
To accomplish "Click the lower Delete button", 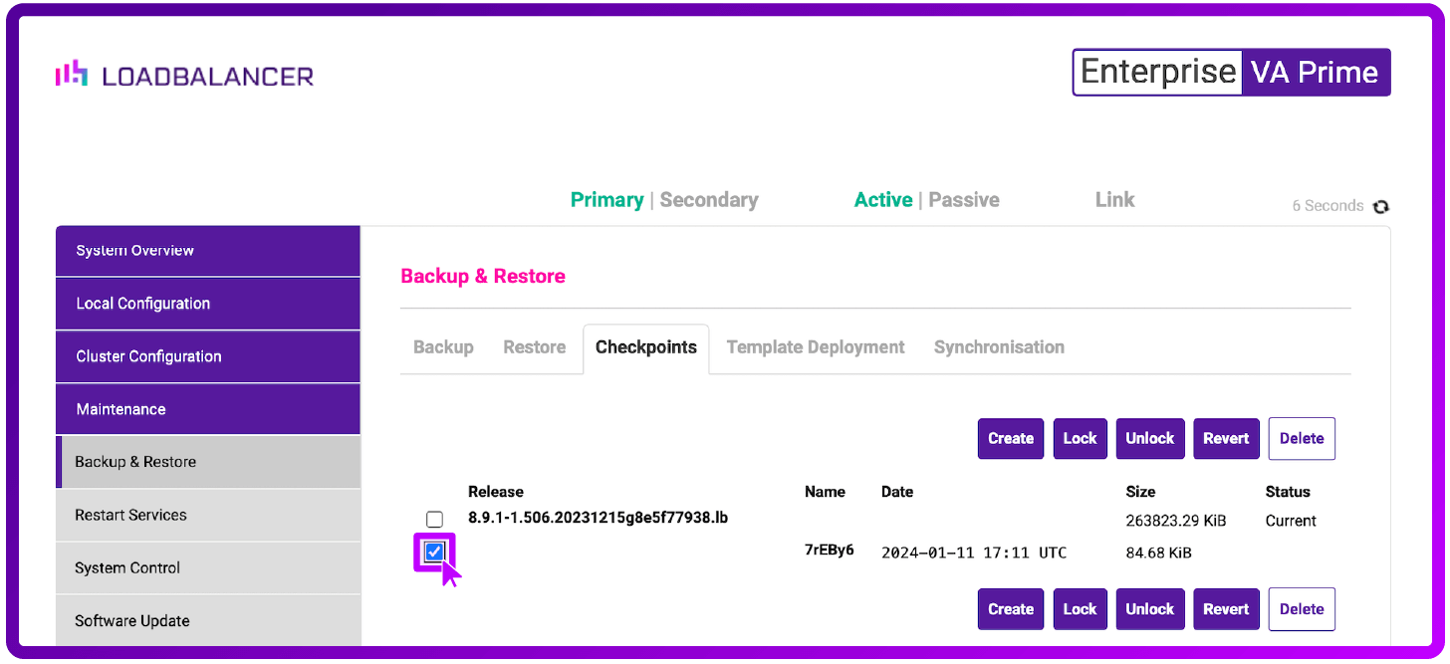I will (x=1302, y=609).
